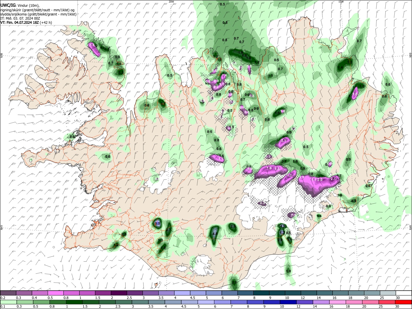412x309 pixels.
Task: Click the UWC/IG title text
Action: coord(8,5)
